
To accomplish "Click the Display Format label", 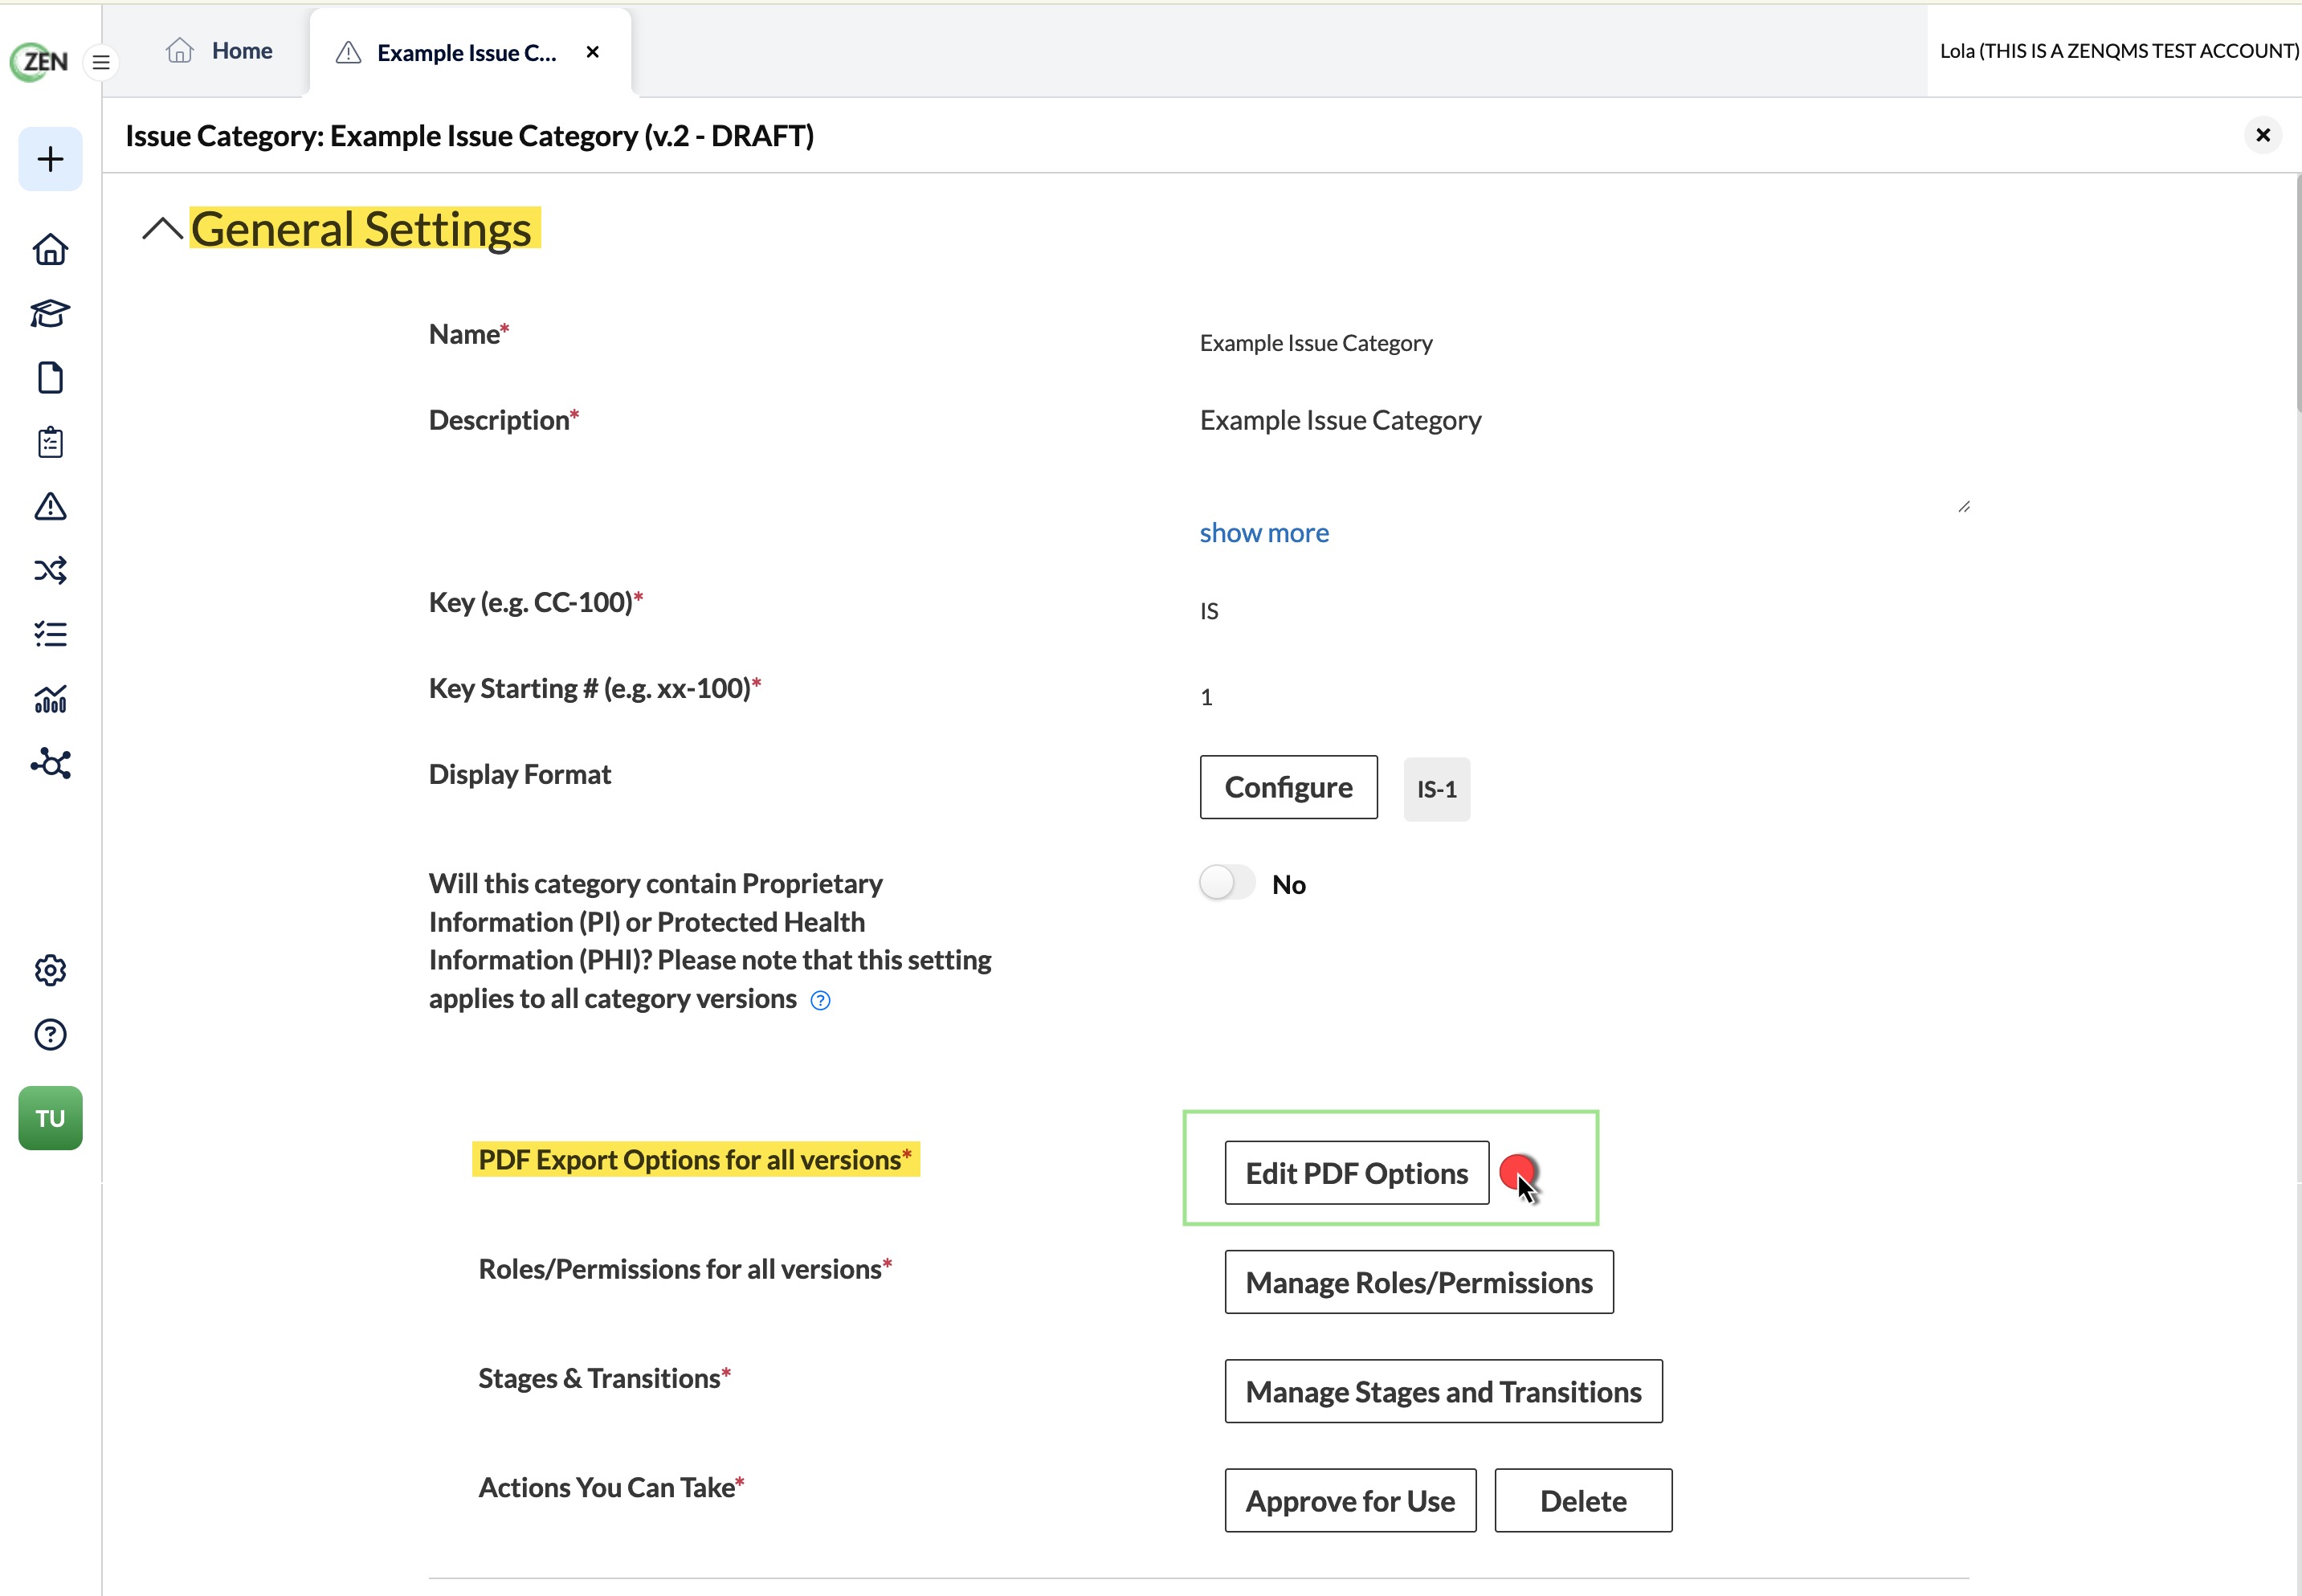I will tap(519, 774).
